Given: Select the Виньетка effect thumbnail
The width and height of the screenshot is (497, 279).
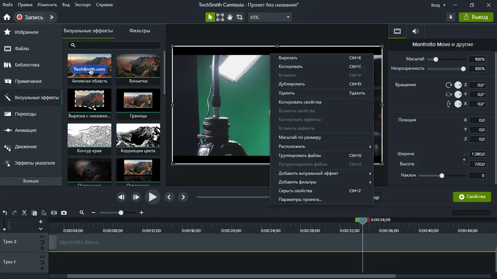Looking at the screenshot, I should click(138, 66).
